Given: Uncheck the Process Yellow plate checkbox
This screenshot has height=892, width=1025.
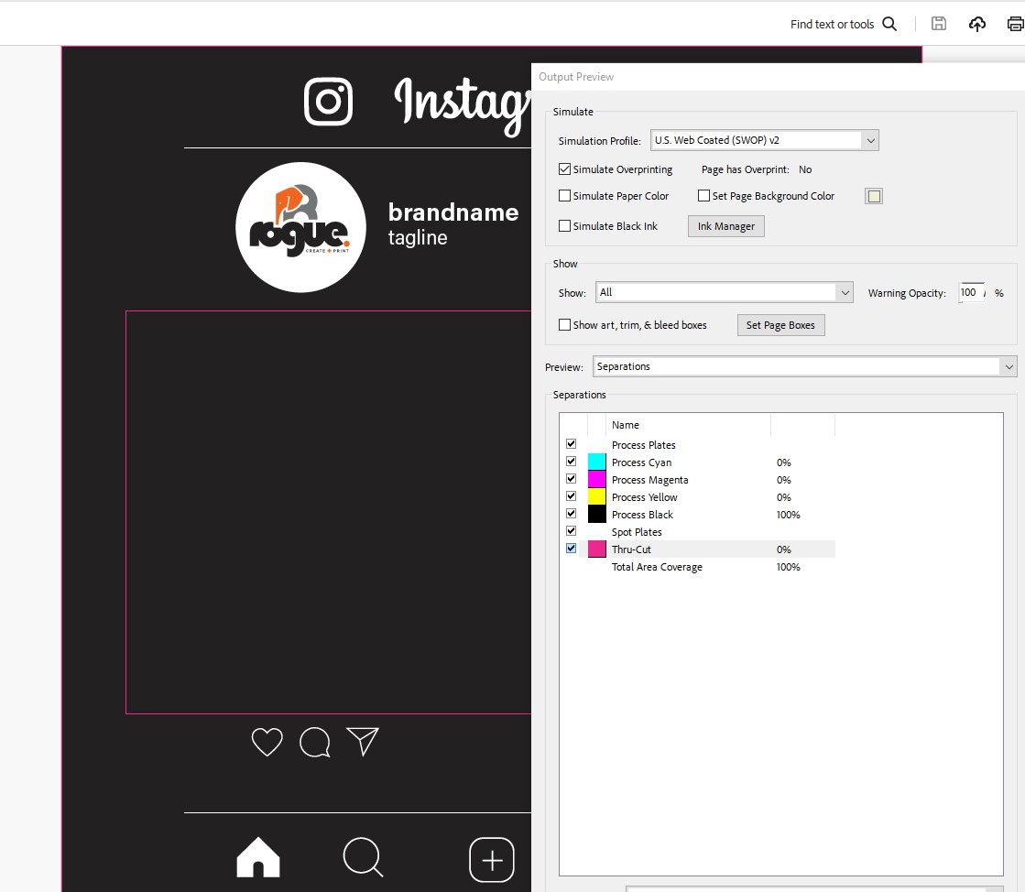Looking at the screenshot, I should tap(572, 496).
